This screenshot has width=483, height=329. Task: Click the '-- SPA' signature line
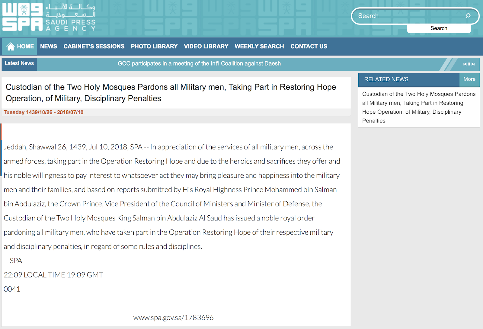13,261
